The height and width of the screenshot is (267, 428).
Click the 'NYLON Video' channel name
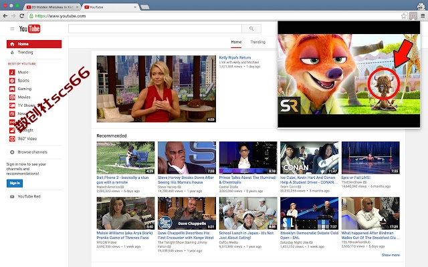point(106,242)
